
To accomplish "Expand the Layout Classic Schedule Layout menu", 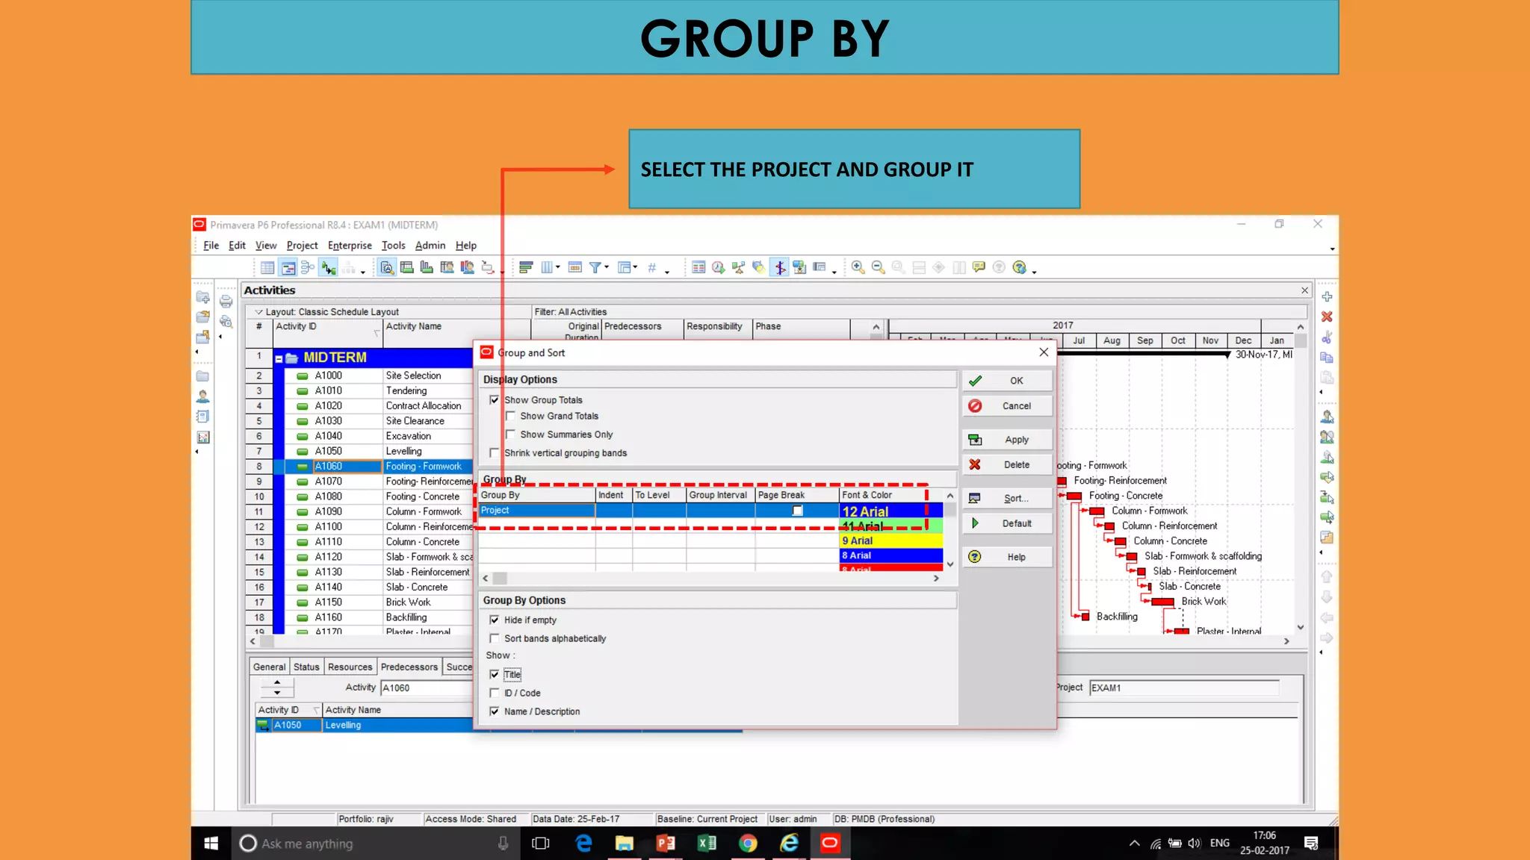I will [258, 312].
